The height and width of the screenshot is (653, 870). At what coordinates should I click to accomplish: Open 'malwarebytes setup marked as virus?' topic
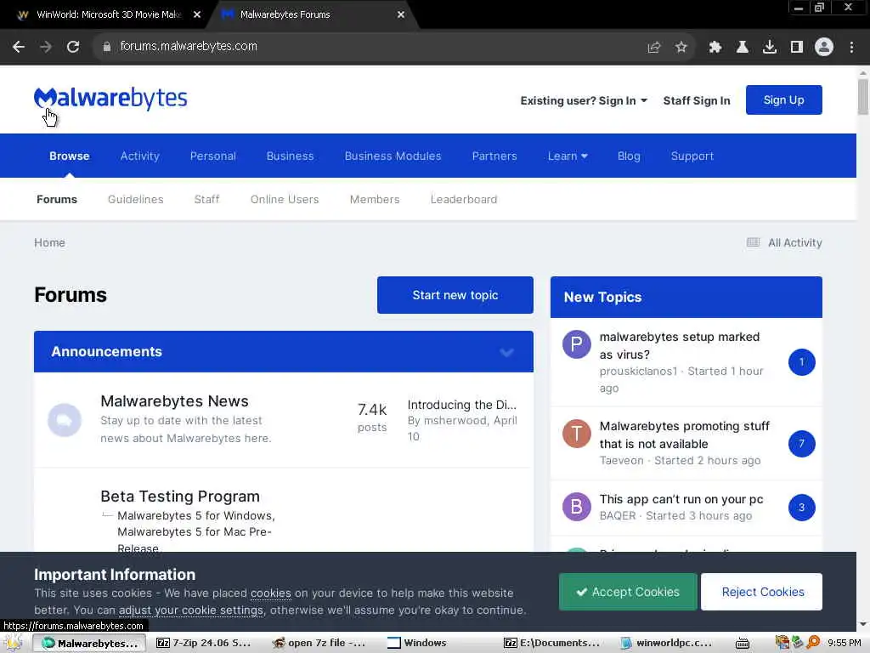(679, 345)
